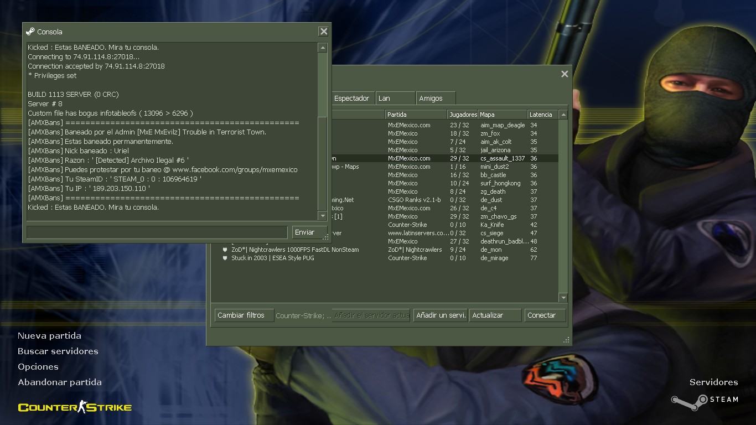Select the zg_death server row

[x=444, y=191]
